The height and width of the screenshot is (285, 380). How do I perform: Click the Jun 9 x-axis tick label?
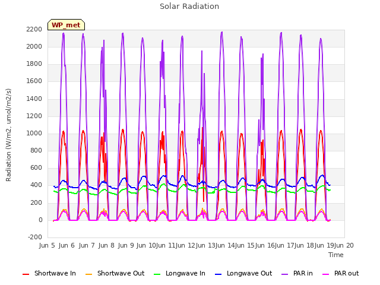pos(126,245)
